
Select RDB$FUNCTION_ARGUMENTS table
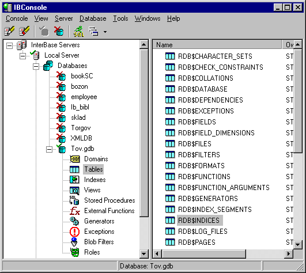pos(224,188)
